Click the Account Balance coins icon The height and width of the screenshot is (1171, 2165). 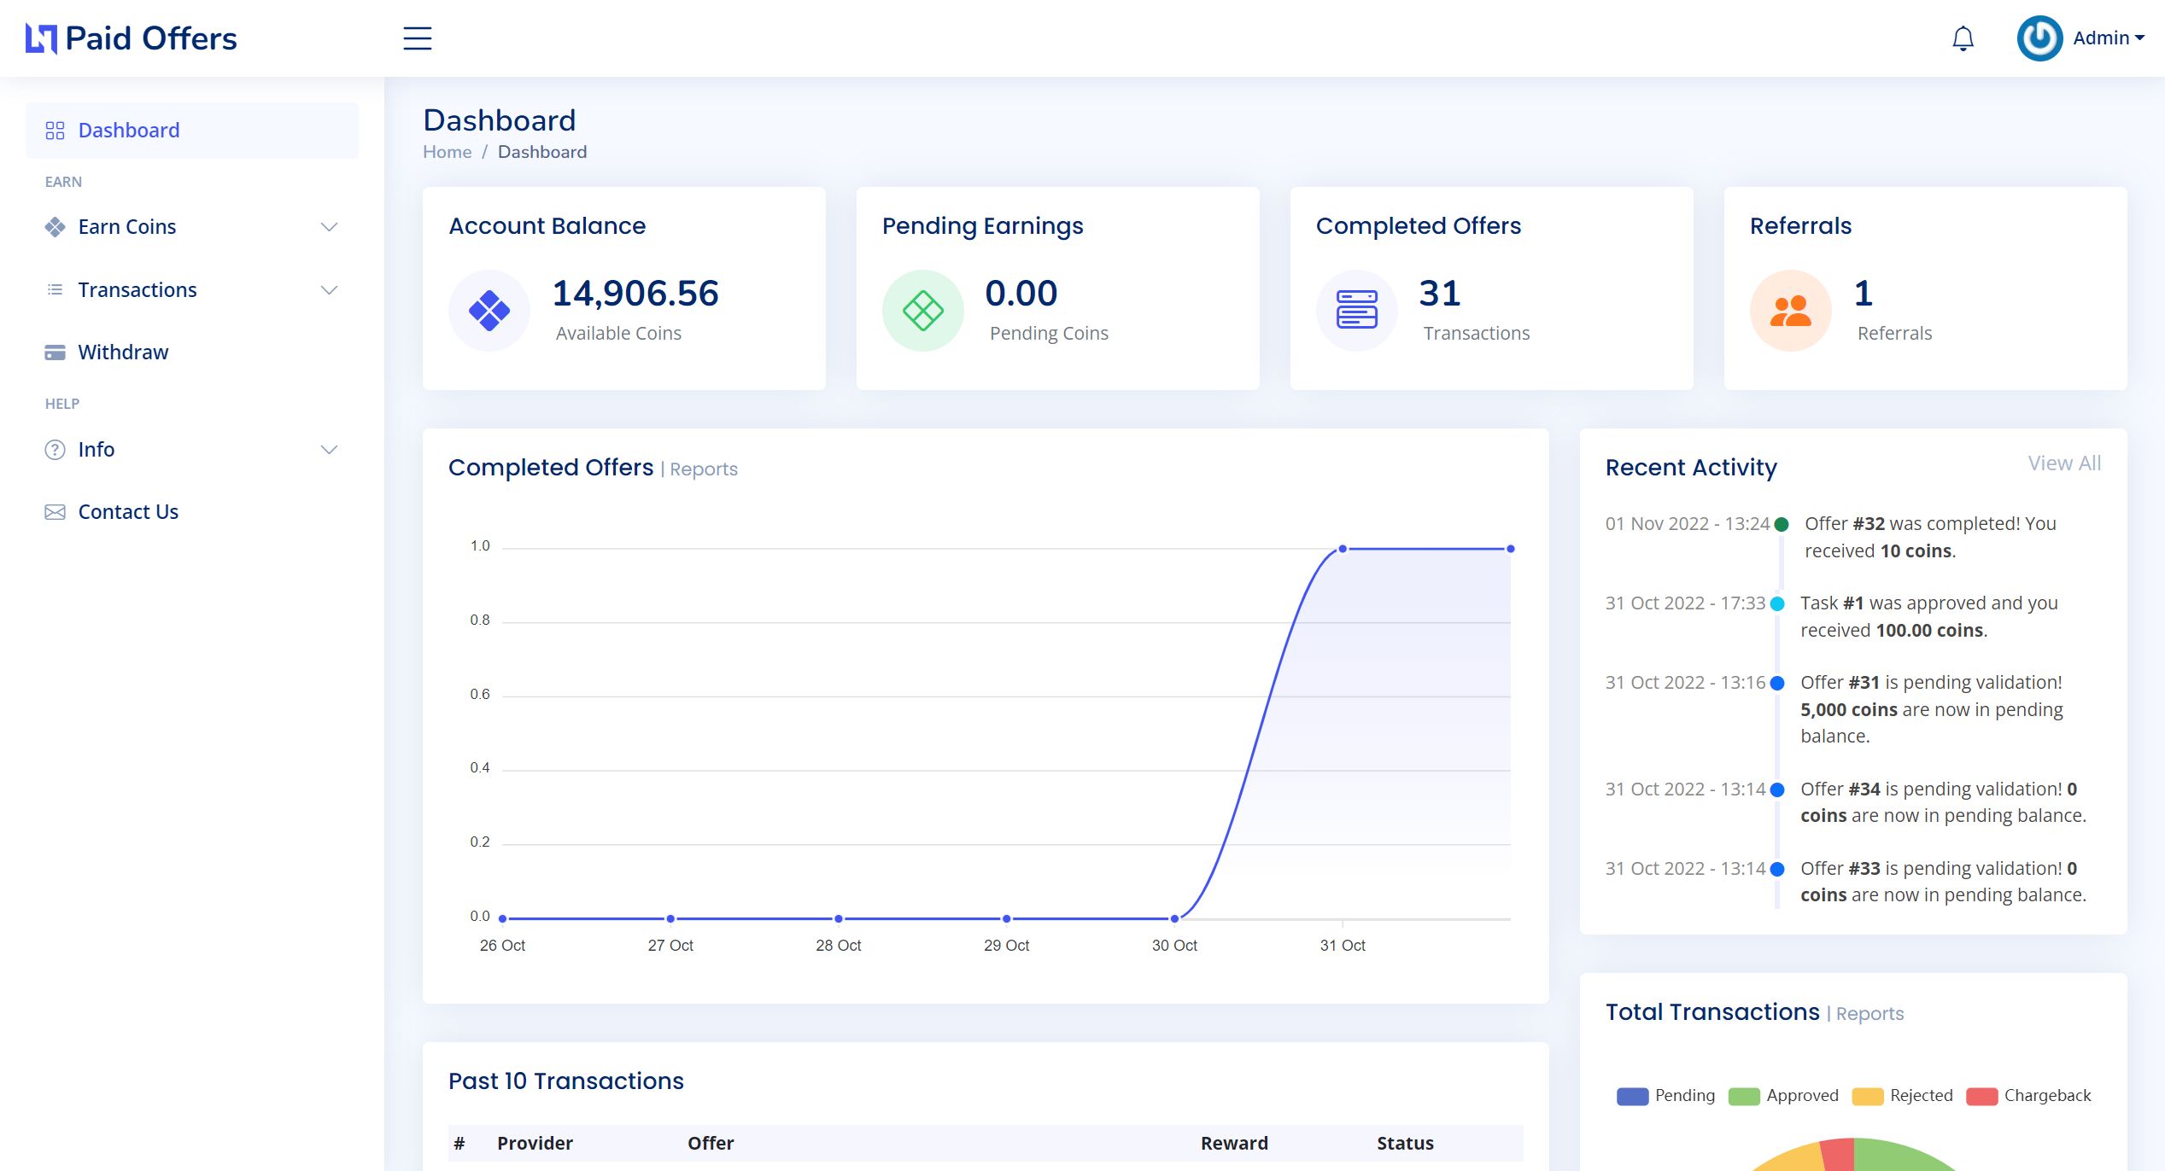click(x=489, y=311)
